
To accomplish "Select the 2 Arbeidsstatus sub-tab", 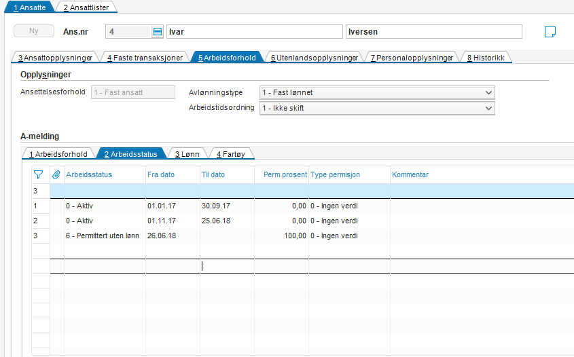I will (x=130, y=154).
